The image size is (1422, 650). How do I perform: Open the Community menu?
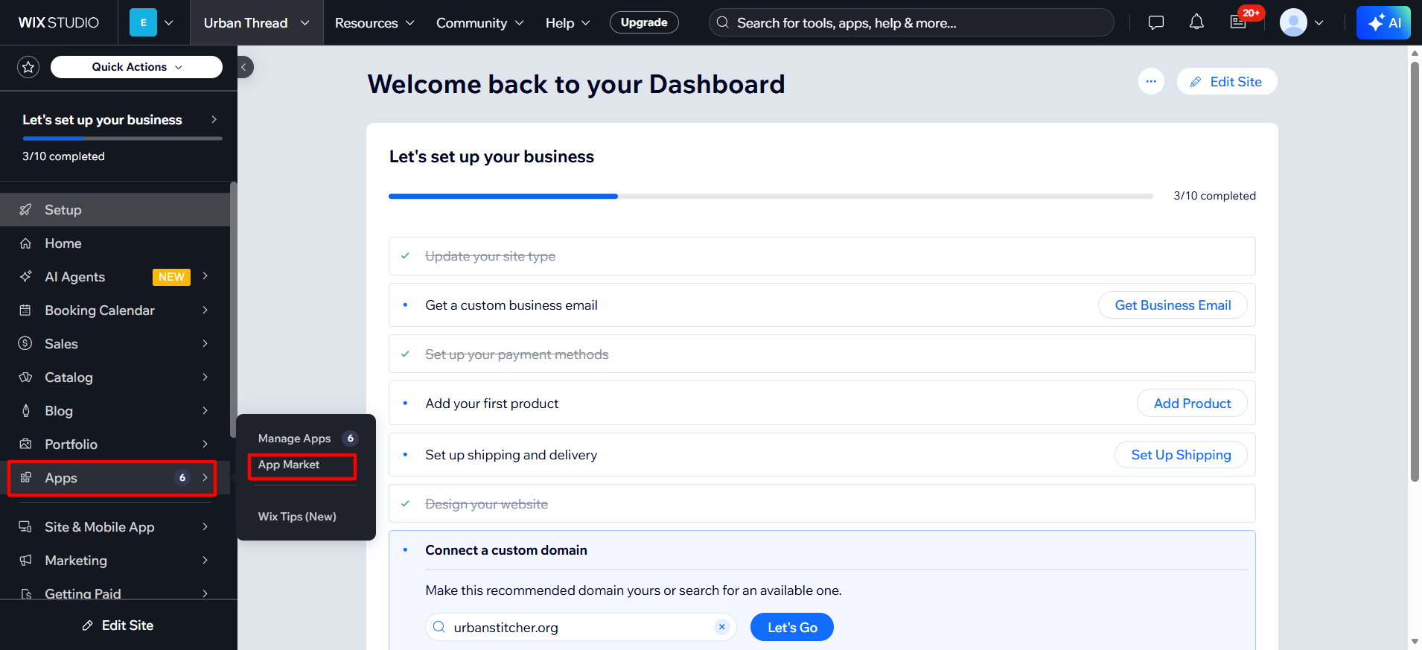[x=480, y=23]
